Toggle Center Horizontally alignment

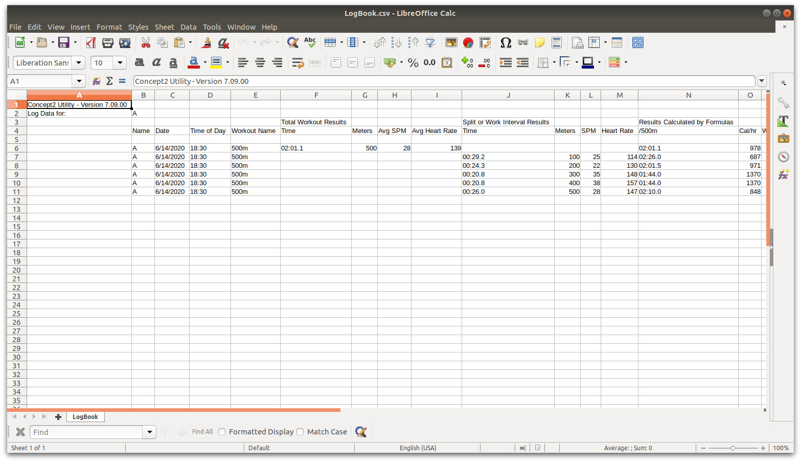coord(260,62)
